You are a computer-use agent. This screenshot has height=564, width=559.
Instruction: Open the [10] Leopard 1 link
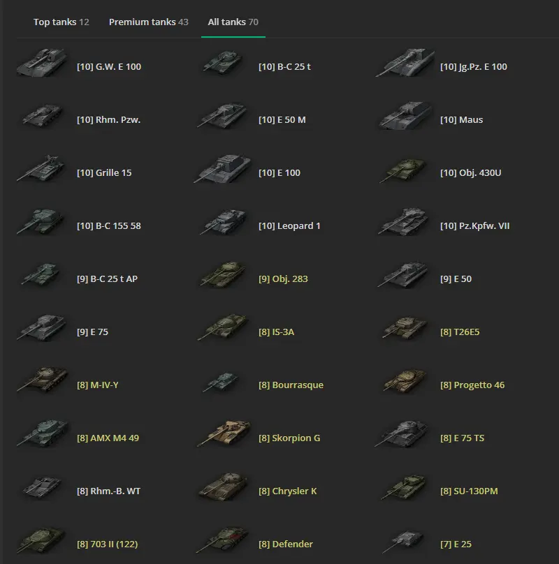click(289, 226)
